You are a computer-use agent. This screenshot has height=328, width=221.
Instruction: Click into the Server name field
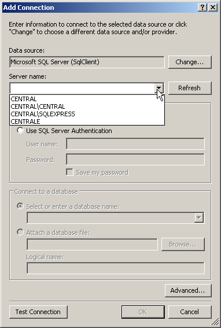pos(83,88)
